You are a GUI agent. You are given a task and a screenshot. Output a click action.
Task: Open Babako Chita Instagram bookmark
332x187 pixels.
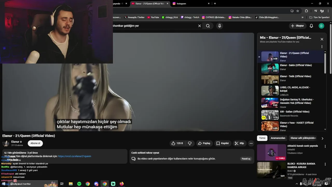[240, 17]
